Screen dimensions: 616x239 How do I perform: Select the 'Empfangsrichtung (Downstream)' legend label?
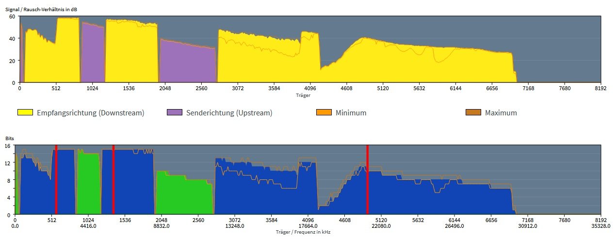91,113
